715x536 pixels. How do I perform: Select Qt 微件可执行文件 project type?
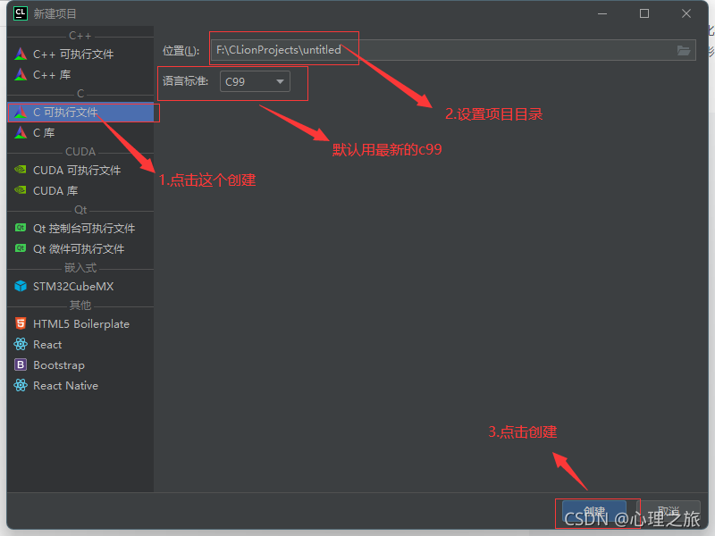click(x=80, y=249)
